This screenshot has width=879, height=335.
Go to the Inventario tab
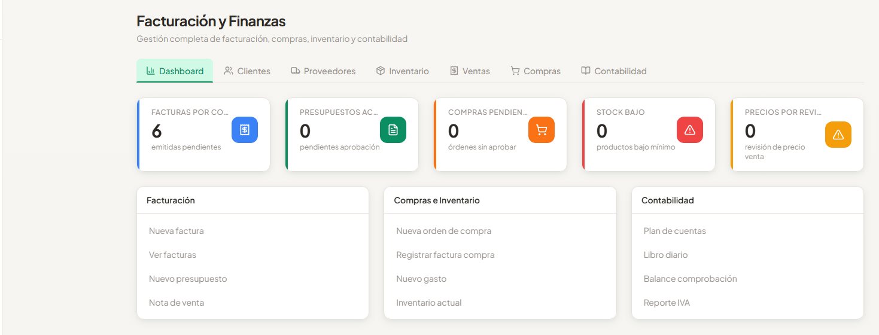pos(402,71)
